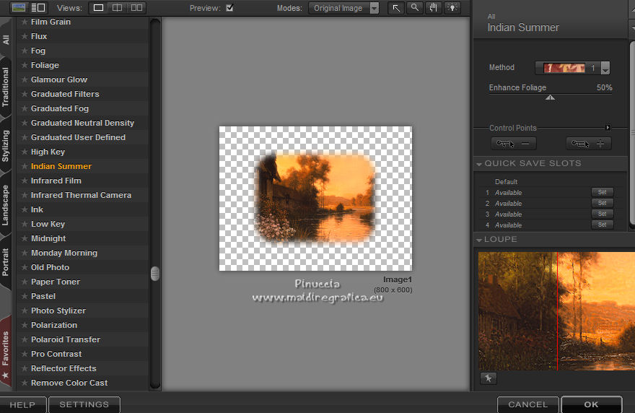Viewport: 635px width, 413px height.
Task: Toggle the filter list panel icon
Action: click(x=38, y=7)
